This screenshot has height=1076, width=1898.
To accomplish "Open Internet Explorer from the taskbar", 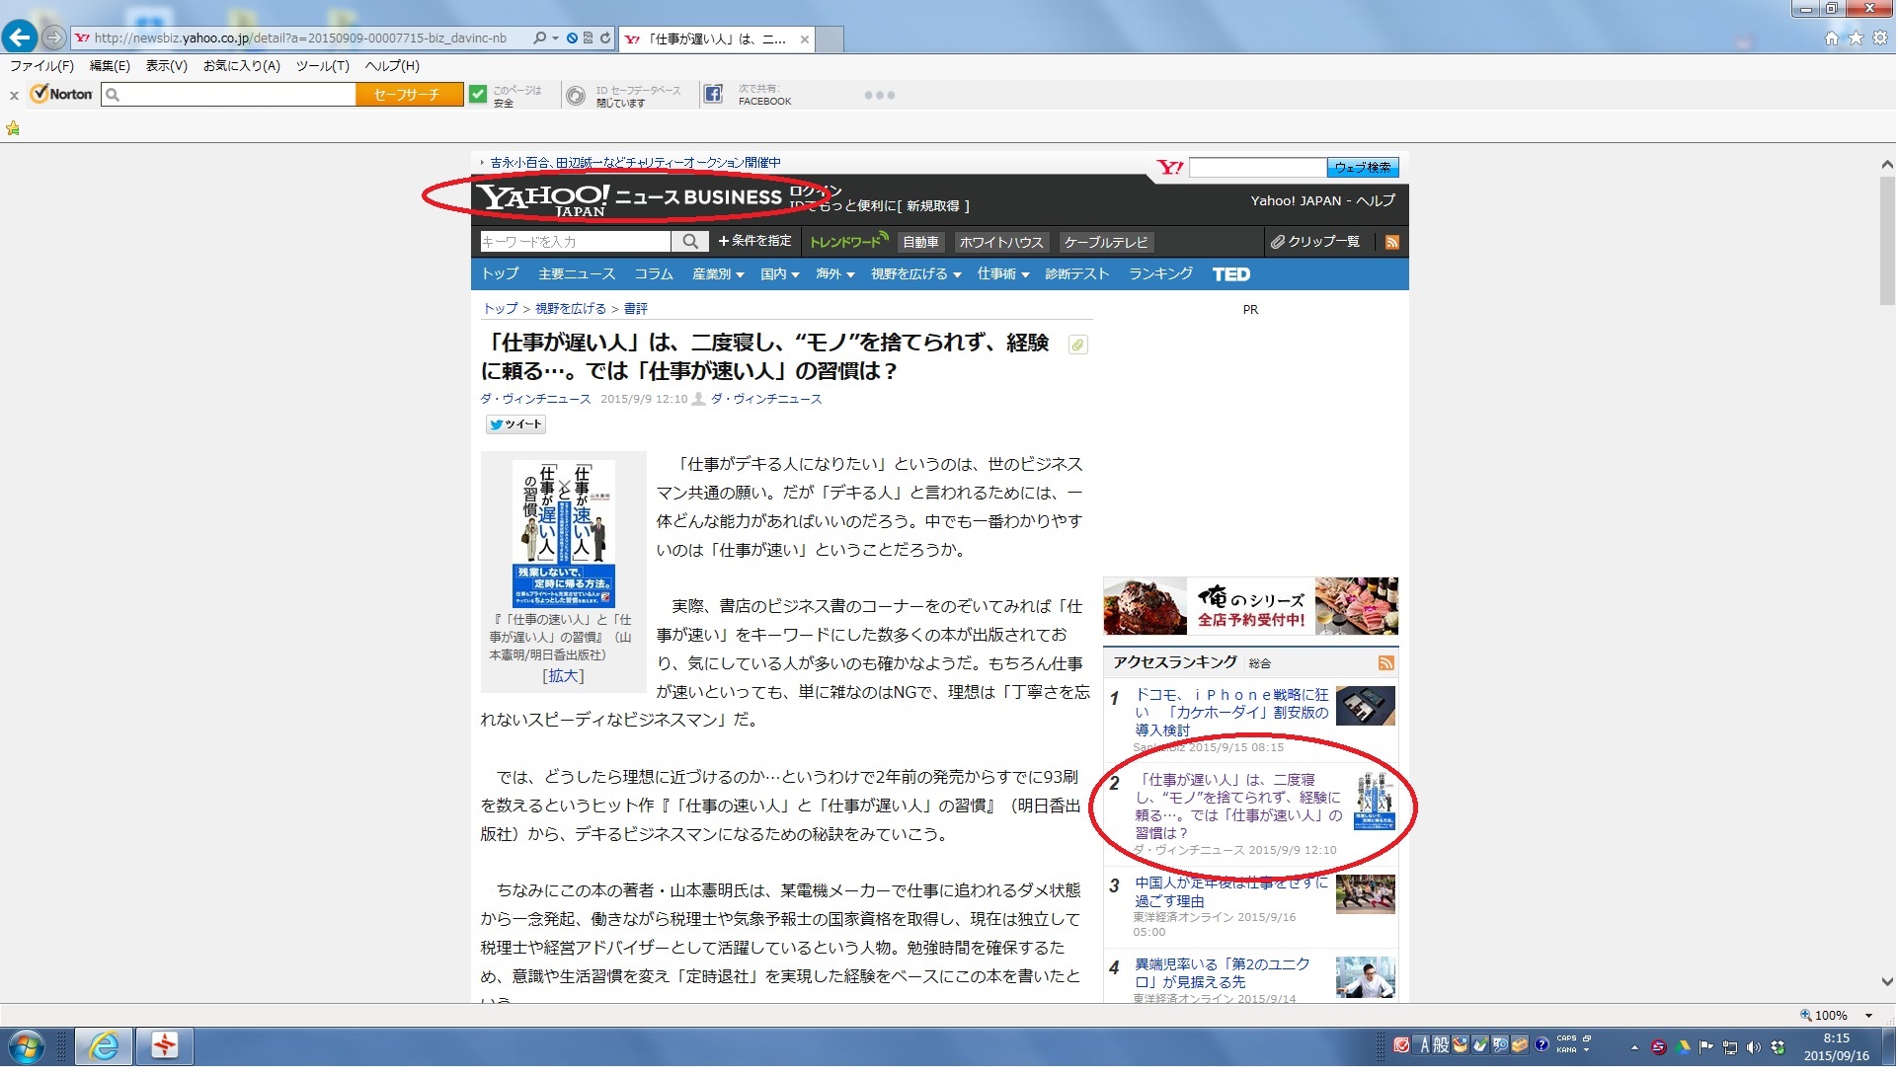I will (103, 1046).
